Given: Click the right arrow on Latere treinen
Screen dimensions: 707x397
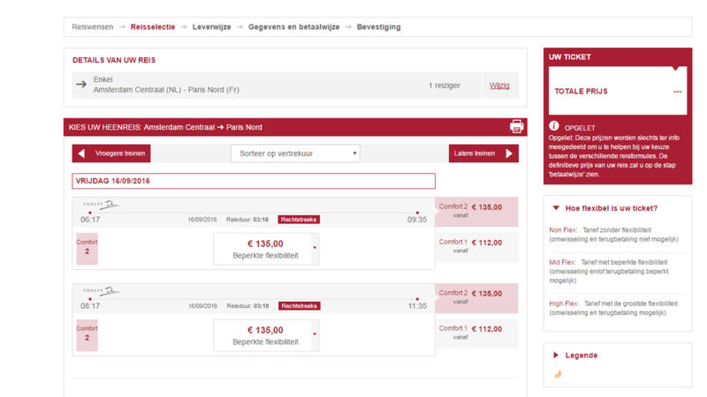Looking at the screenshot, I should click(x=509, y=154).
